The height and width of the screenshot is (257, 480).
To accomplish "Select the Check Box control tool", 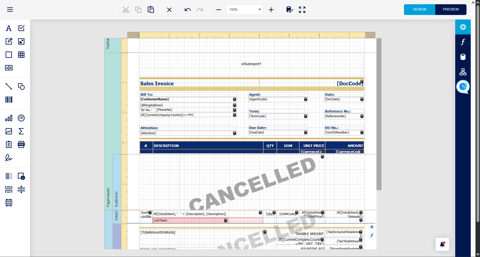I will [21, 28].
